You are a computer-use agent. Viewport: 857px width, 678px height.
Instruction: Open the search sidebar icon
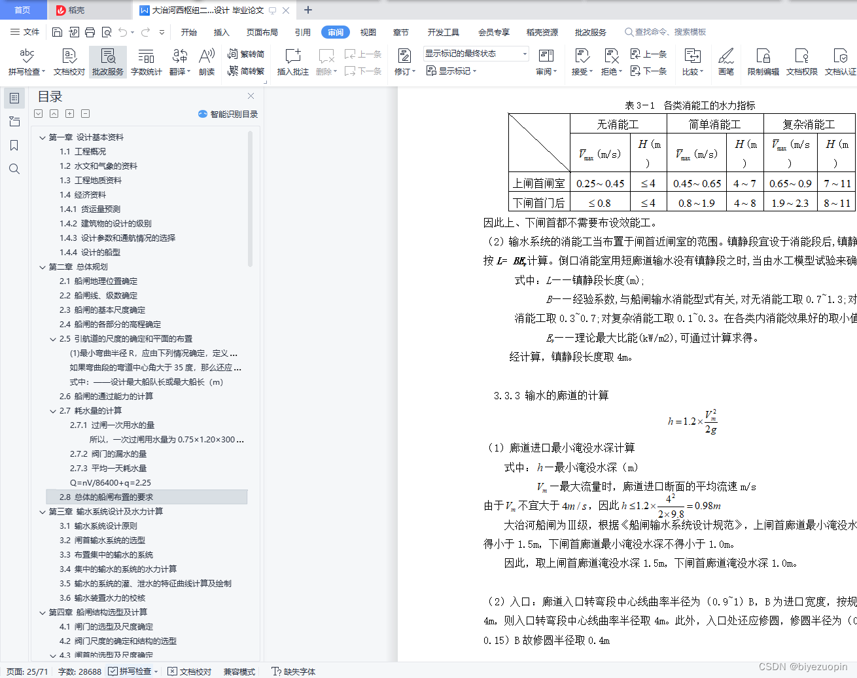click(14, 169)
